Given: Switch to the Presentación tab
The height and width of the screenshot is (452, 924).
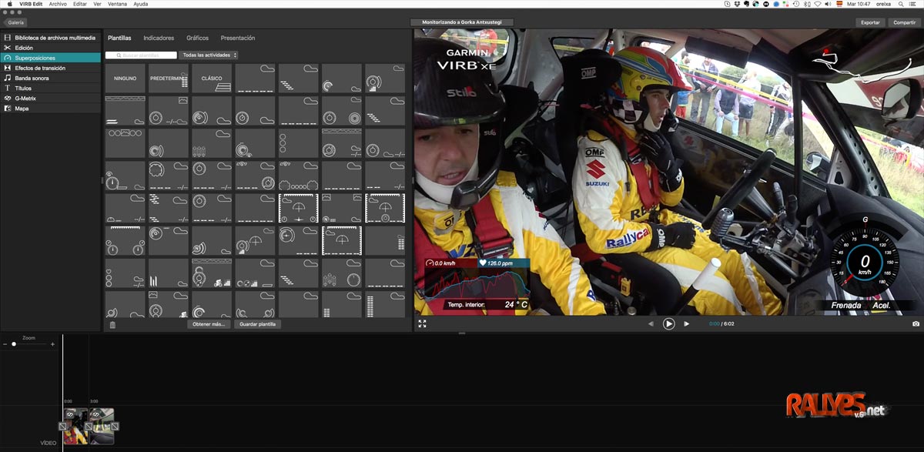Looking at the screenshot, I should pyautogui.click(x=238, y=38).
